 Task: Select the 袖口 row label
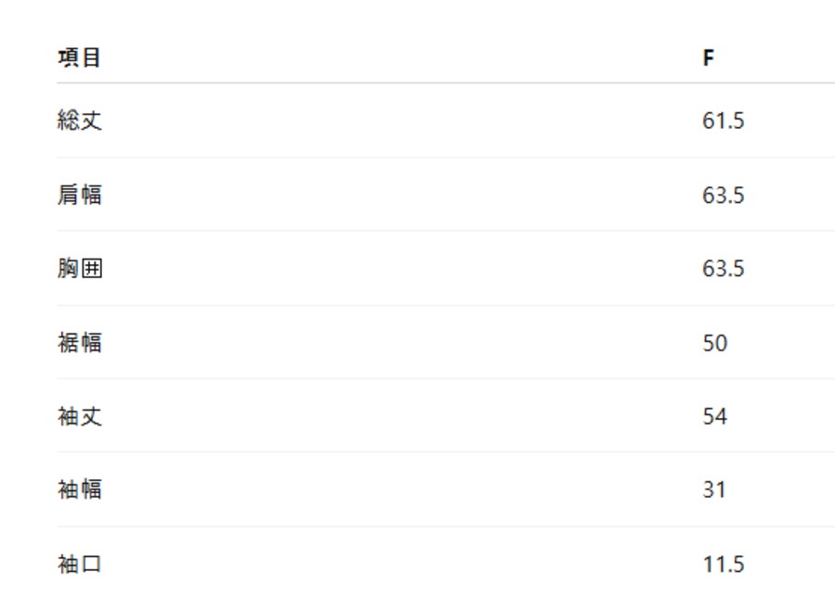pyautogui.click(x=80, y=564)
